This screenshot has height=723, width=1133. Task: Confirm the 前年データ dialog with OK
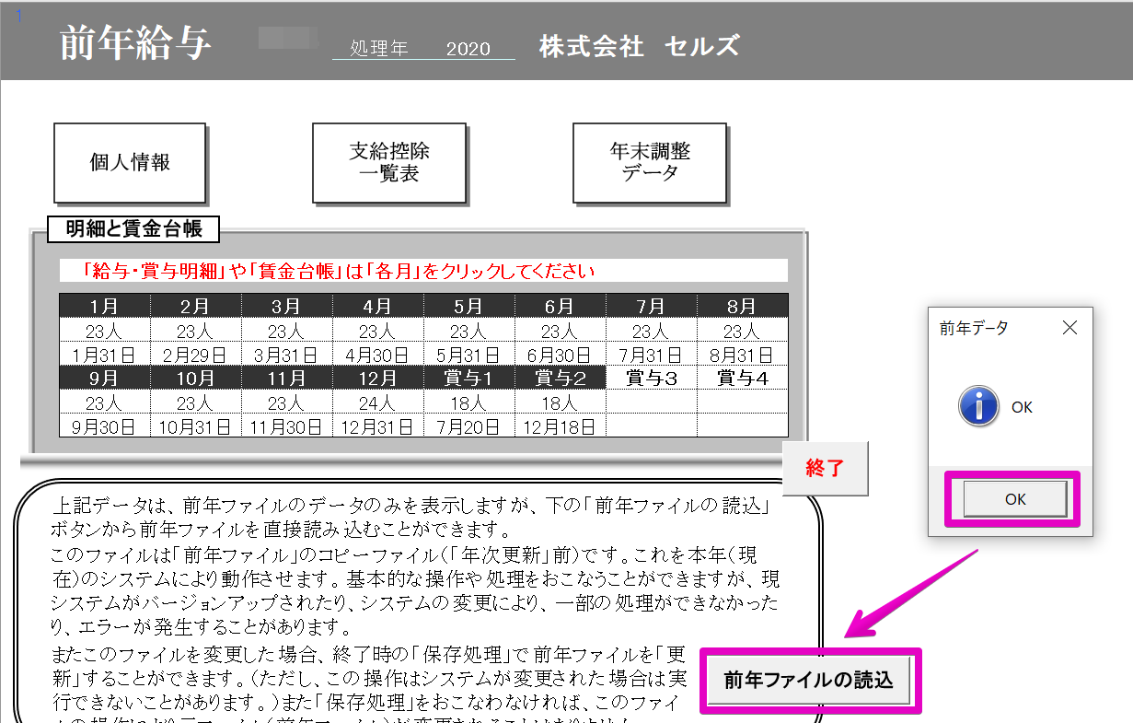(x=1014, y=499)
